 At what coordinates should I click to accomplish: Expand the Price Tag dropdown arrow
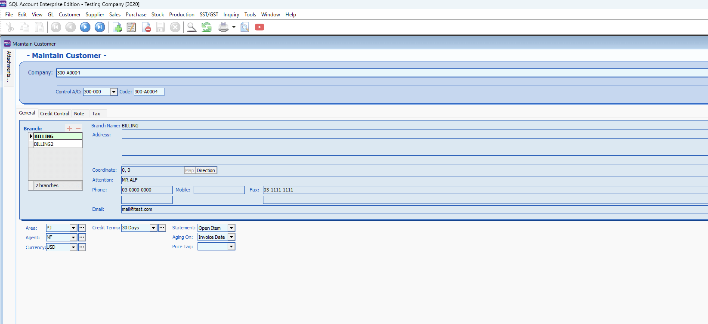pyautogui.click(x=231, y=247)
